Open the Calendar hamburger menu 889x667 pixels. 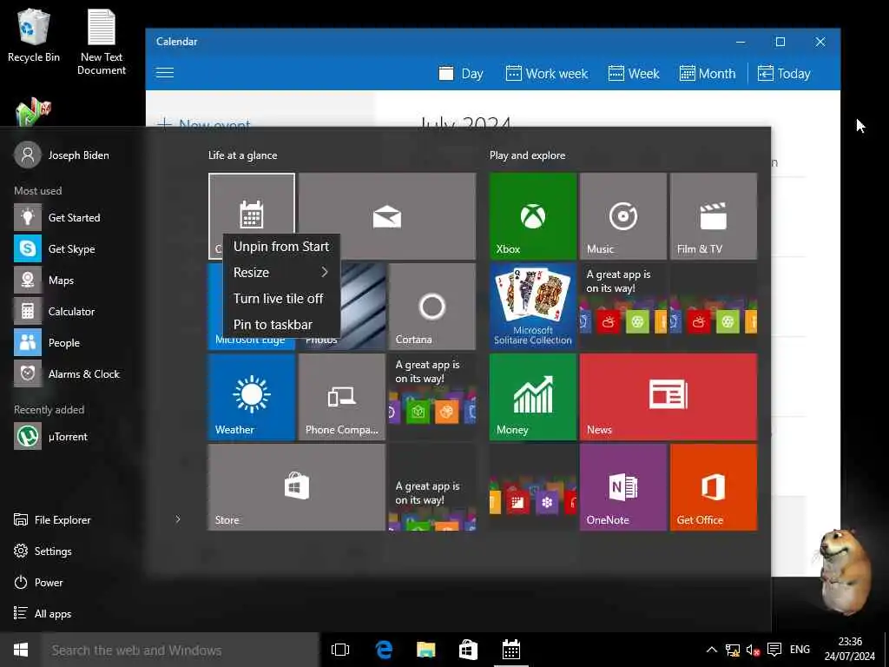click(x=165, y=73)
